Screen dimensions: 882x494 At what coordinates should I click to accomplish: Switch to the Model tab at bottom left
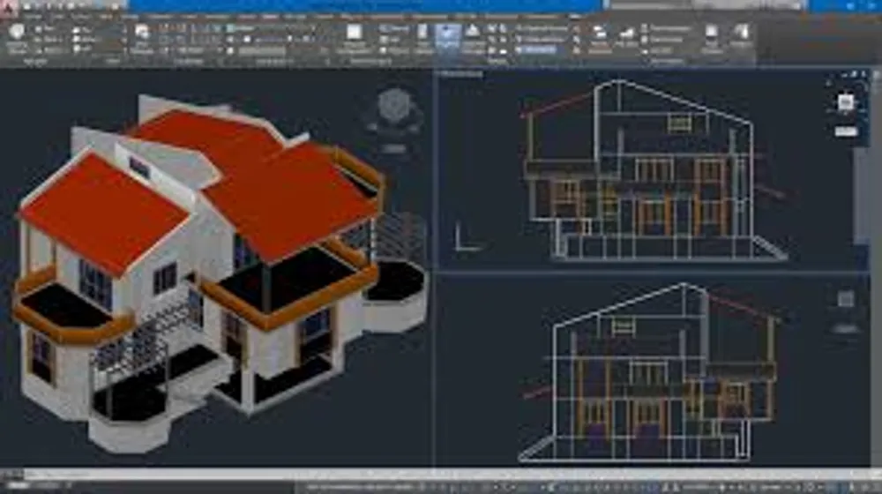click(x=16, y=487)
